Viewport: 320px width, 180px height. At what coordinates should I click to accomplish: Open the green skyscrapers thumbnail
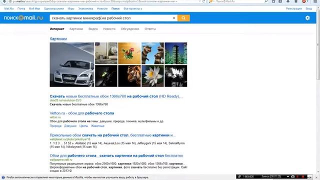(x=175, y=53)
